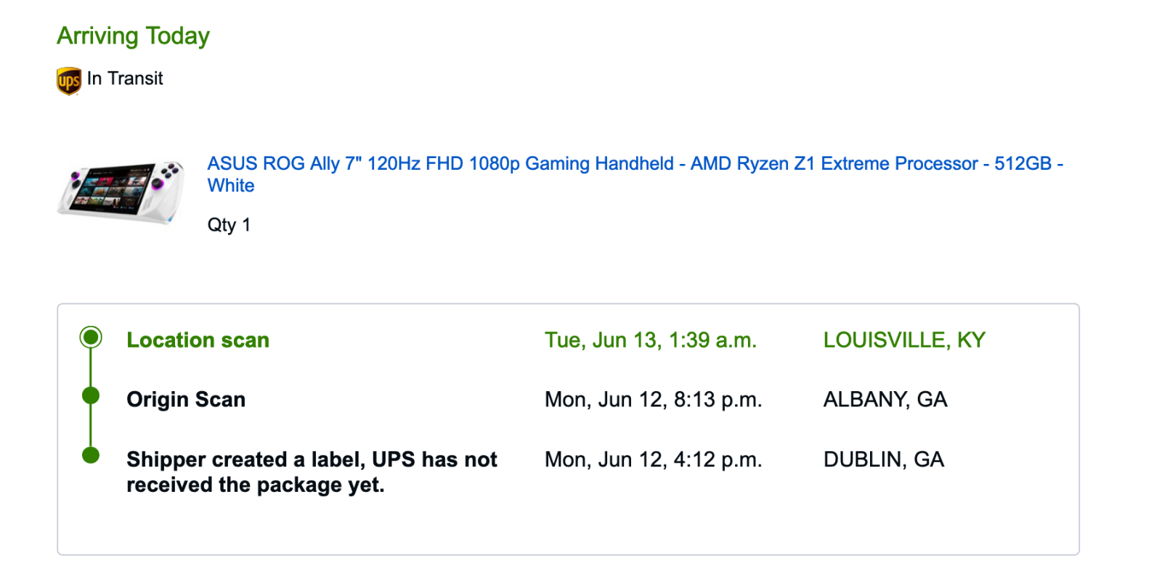This screenshot has height=579, width=1162.
Task: Click the LOUISVILLE, KY location
Action: [904, 340]
